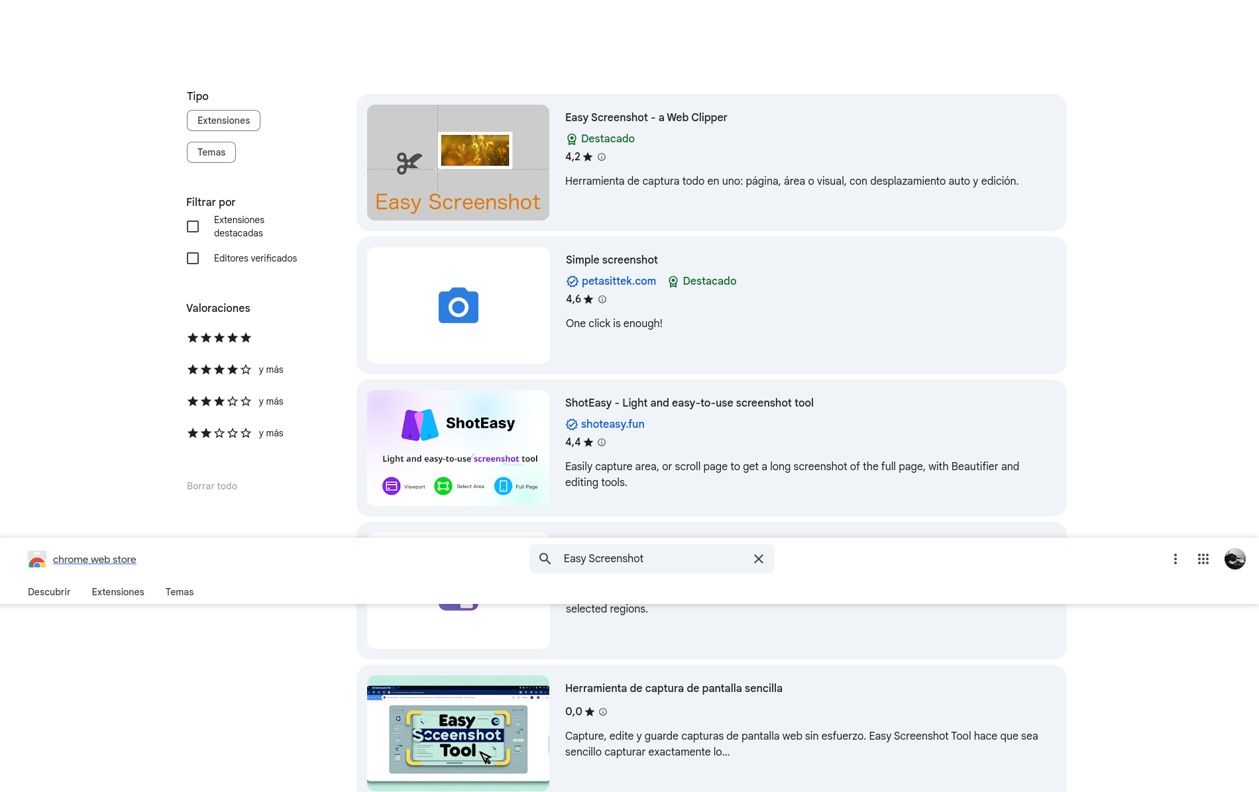Click rating info icon beside 0,0 rating
Image resolution: width=1259 pixels, height=792 pixels.
click(603, 712)
